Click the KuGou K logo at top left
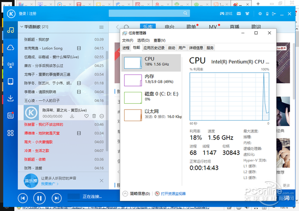This screenshot has width=299, height=211. coord(11,14)
